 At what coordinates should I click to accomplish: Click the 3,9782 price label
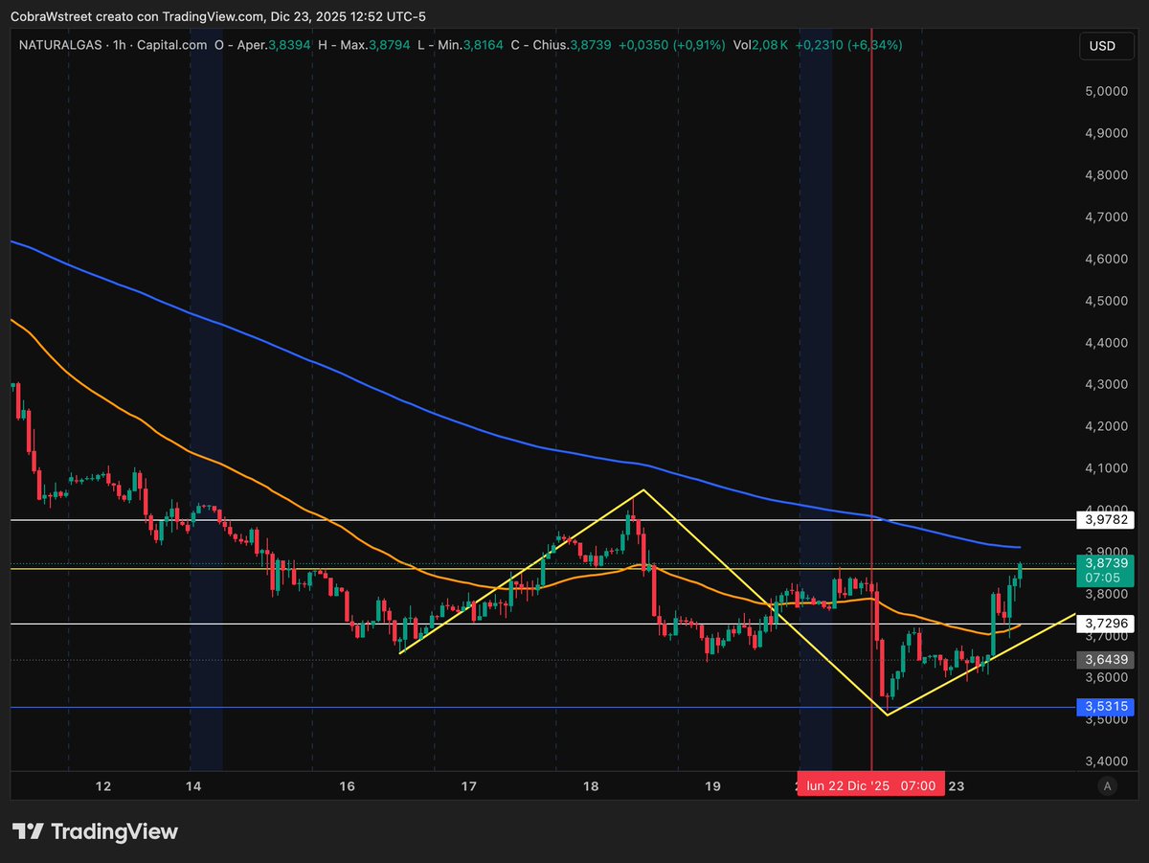(x=1106, y=520)
